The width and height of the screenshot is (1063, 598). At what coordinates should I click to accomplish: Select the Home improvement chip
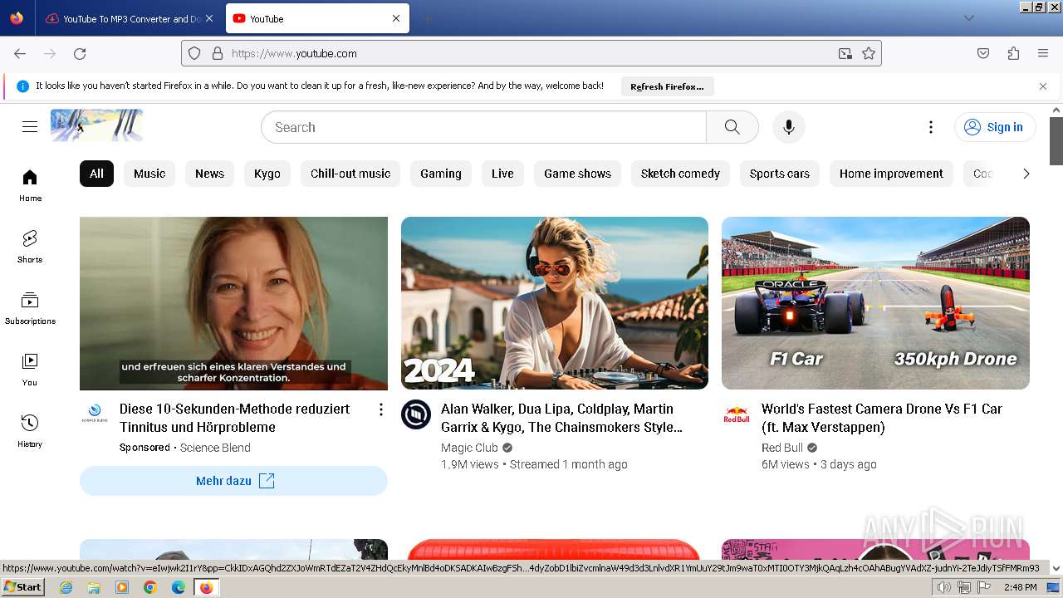(891, 174)
